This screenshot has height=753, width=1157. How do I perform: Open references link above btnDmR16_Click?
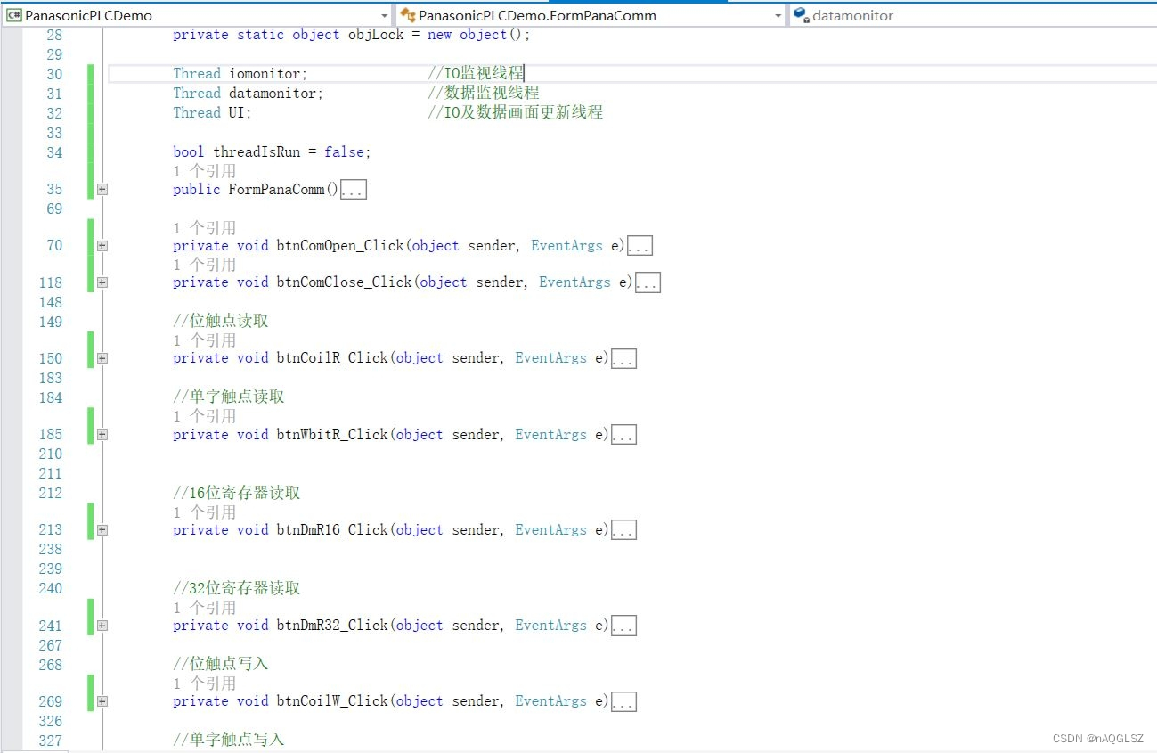pyautogui.click(x=204, y=512)
